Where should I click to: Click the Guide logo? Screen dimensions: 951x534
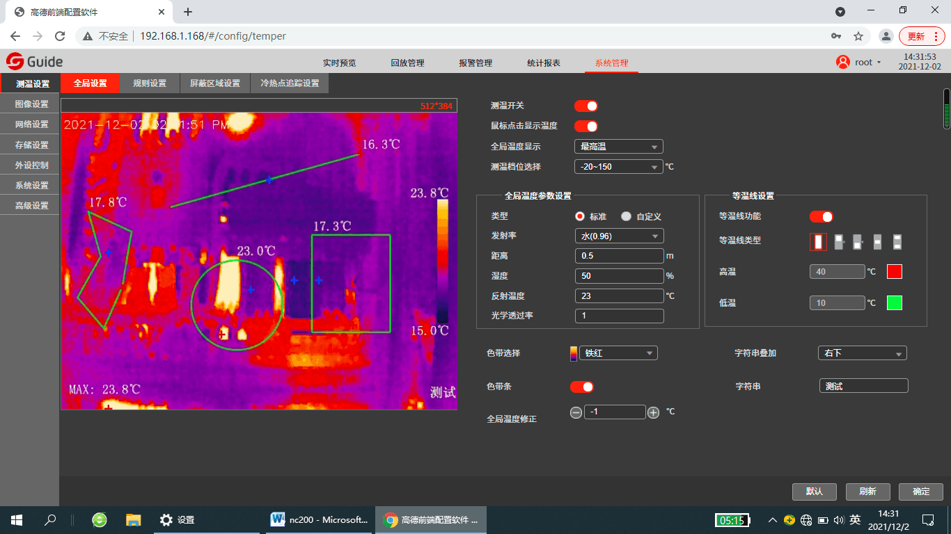[35, 62]
